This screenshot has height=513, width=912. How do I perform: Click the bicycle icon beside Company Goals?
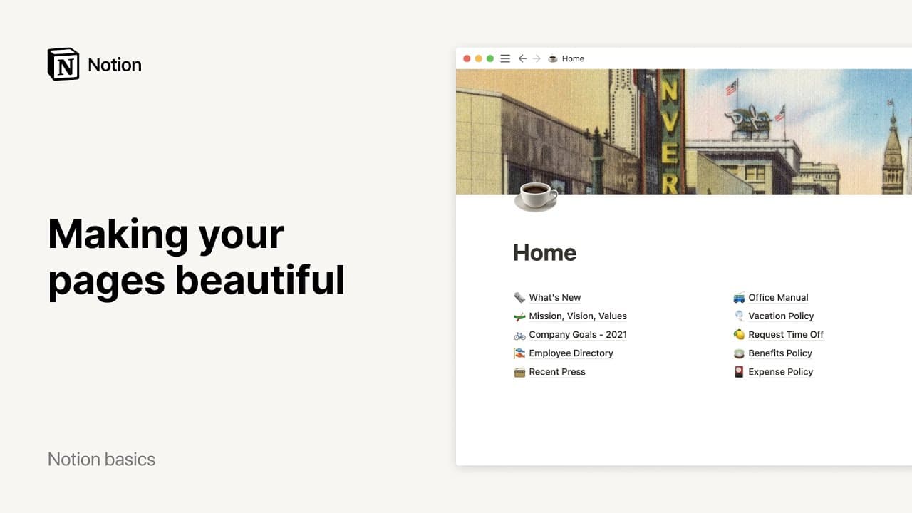point(519,335)
